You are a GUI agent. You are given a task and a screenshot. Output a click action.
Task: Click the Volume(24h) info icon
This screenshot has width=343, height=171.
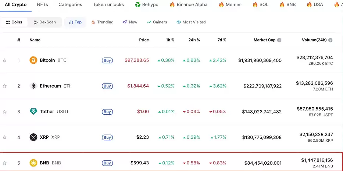click(x=331, y=40)
